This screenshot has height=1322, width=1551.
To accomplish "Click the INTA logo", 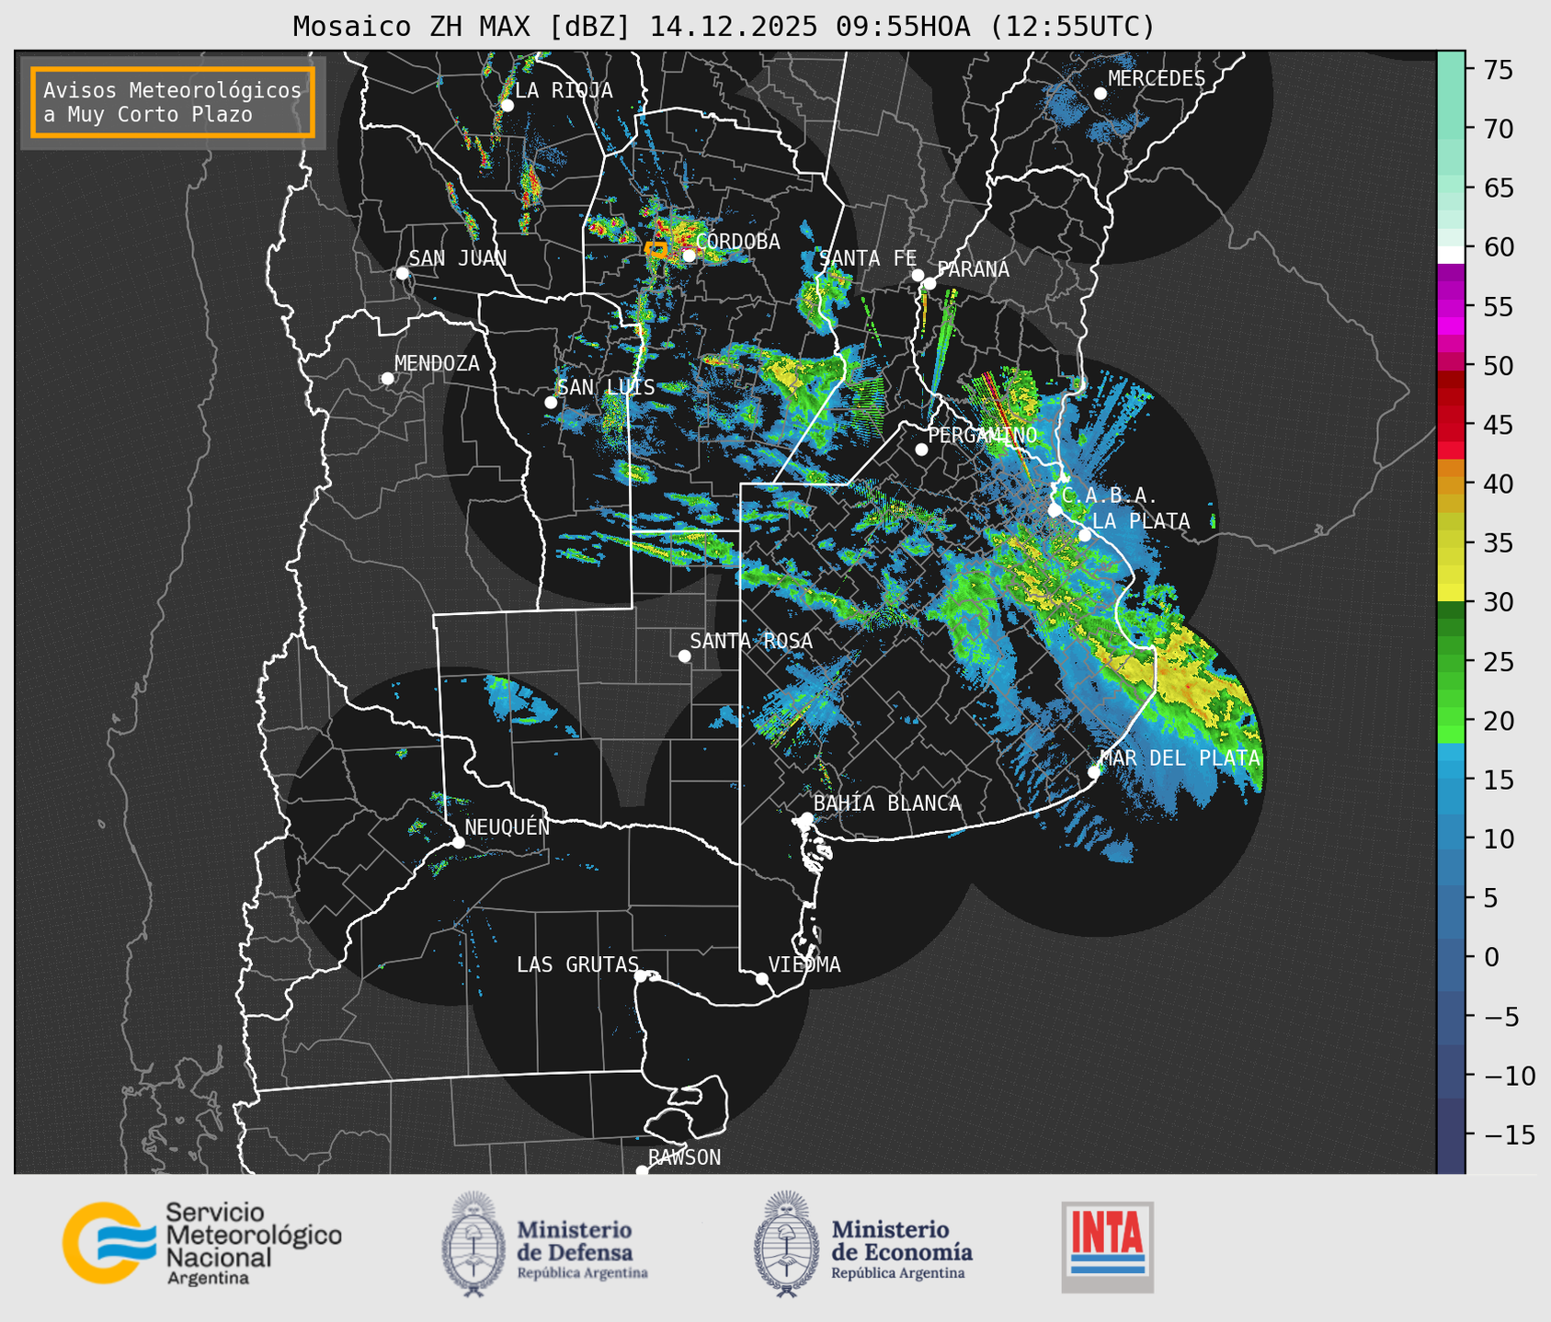I will tap(1107, 1247).
